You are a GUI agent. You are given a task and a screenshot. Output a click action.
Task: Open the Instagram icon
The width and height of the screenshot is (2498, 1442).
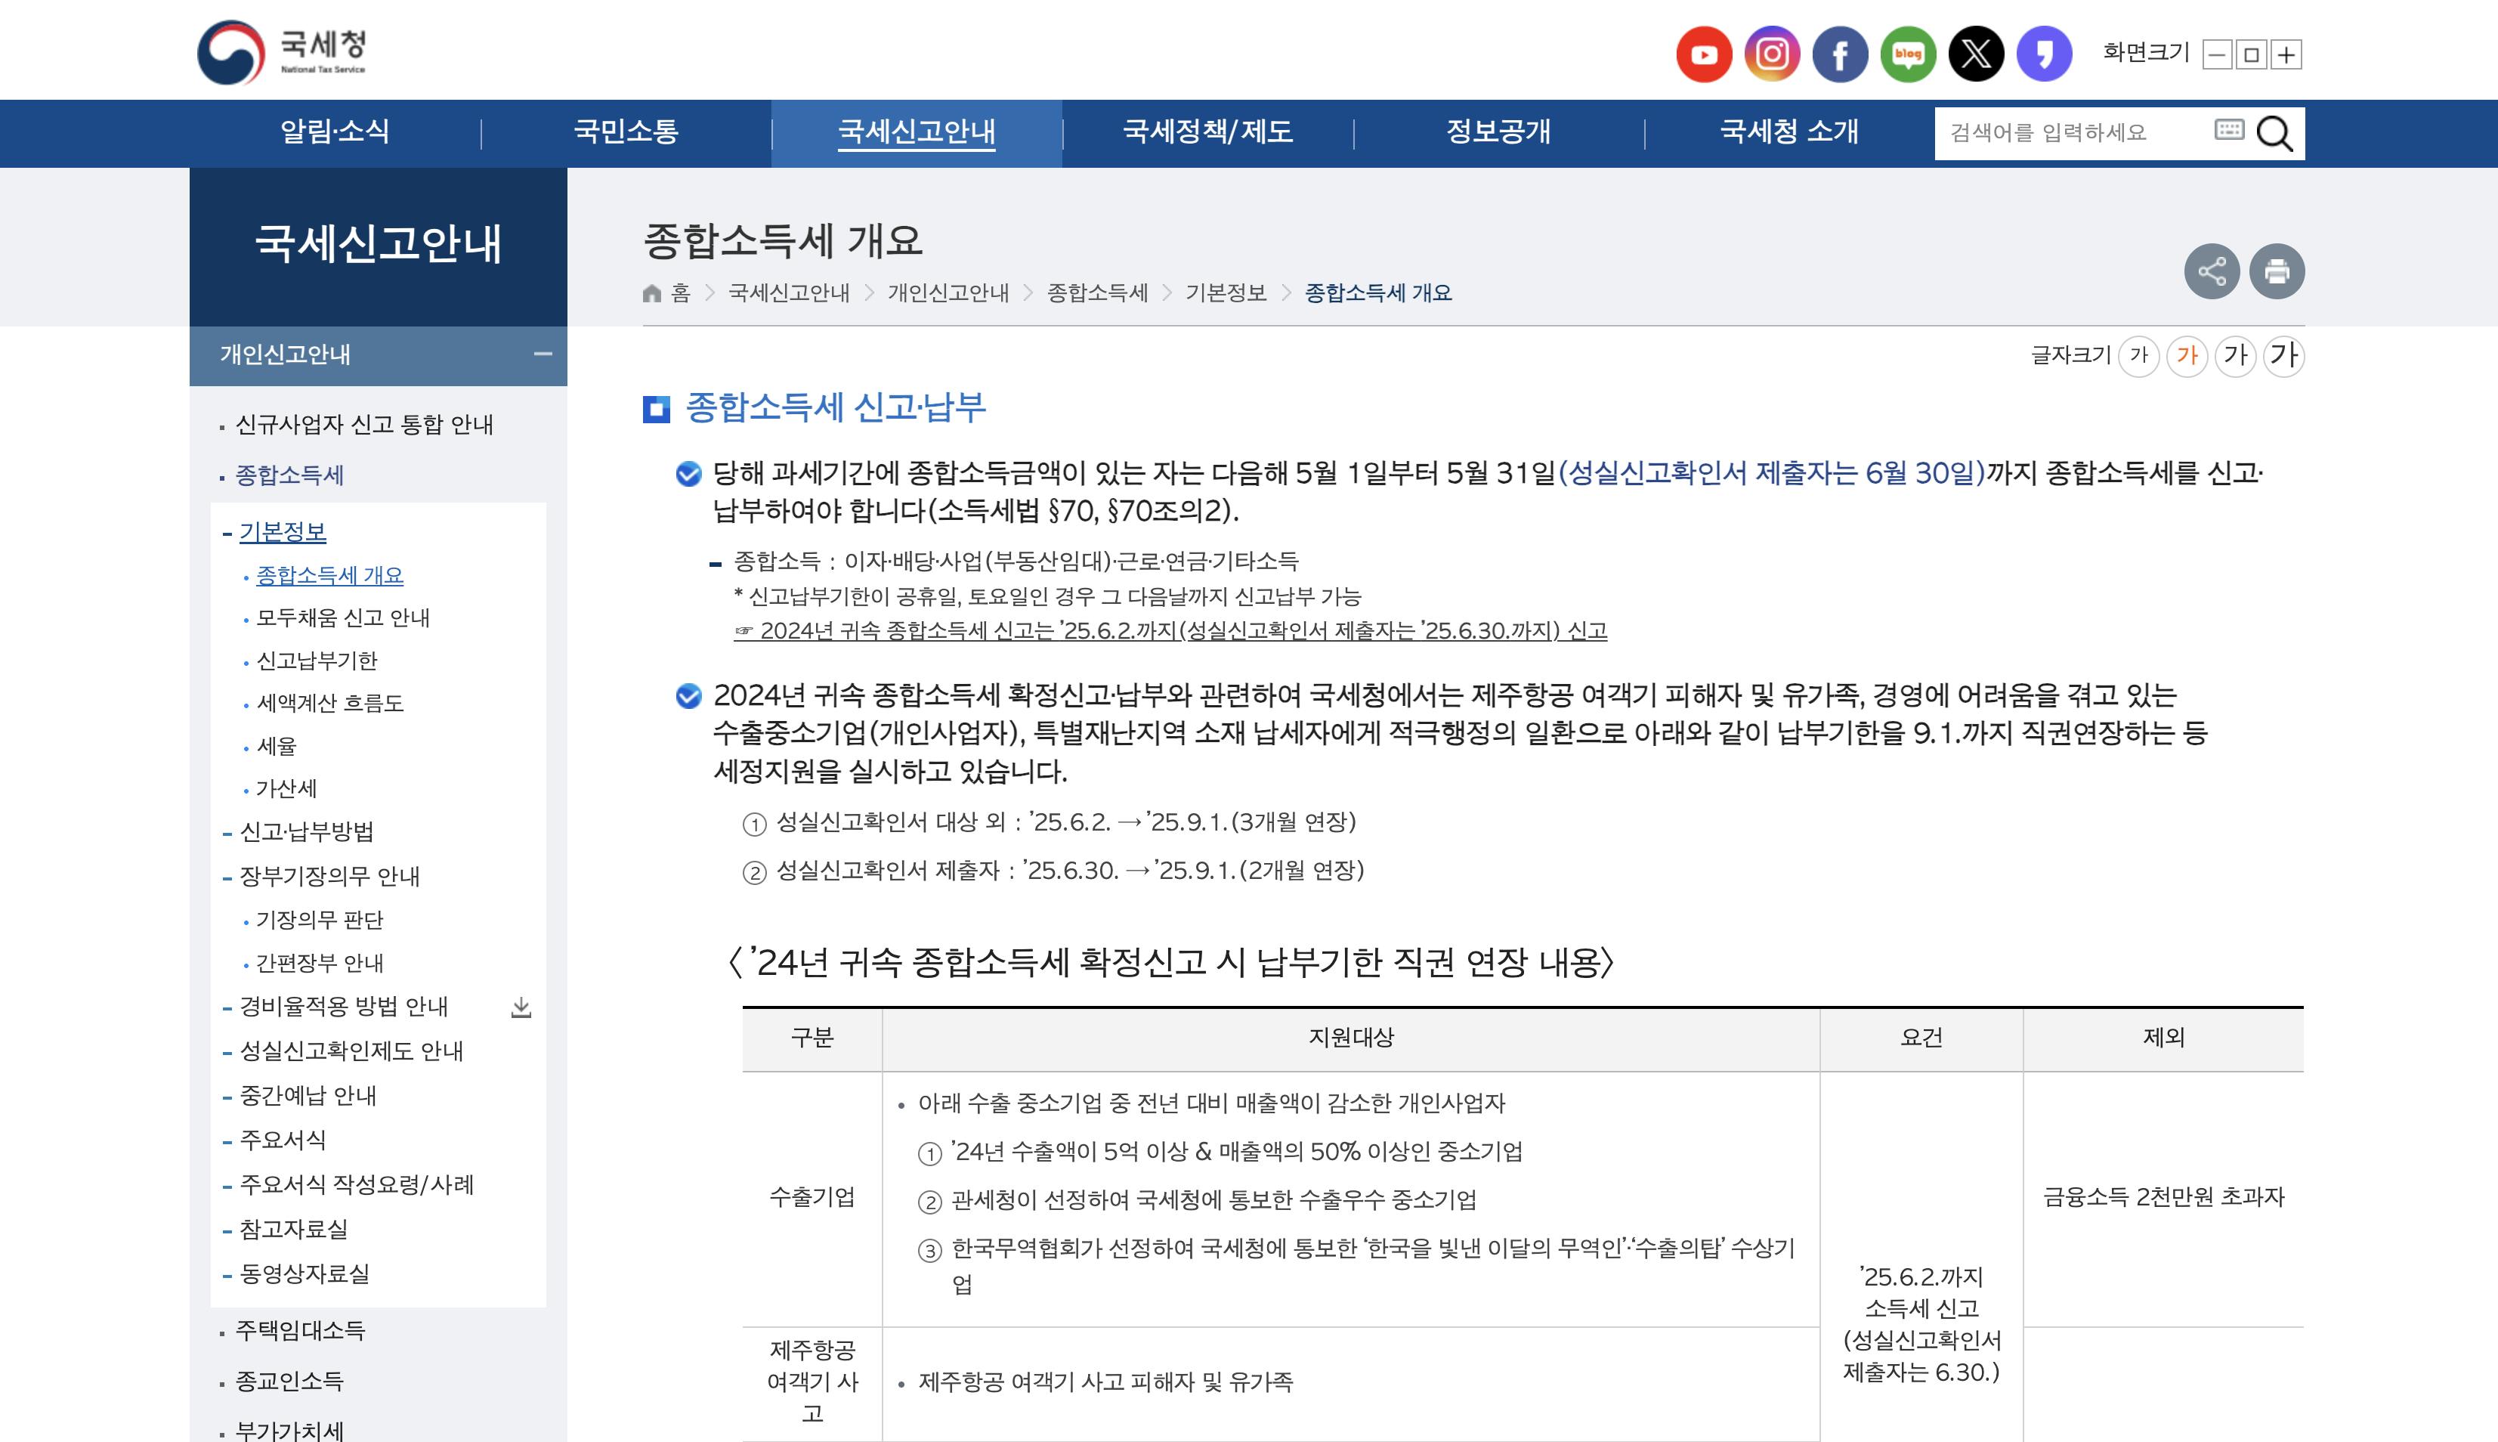coord(1771,54)
